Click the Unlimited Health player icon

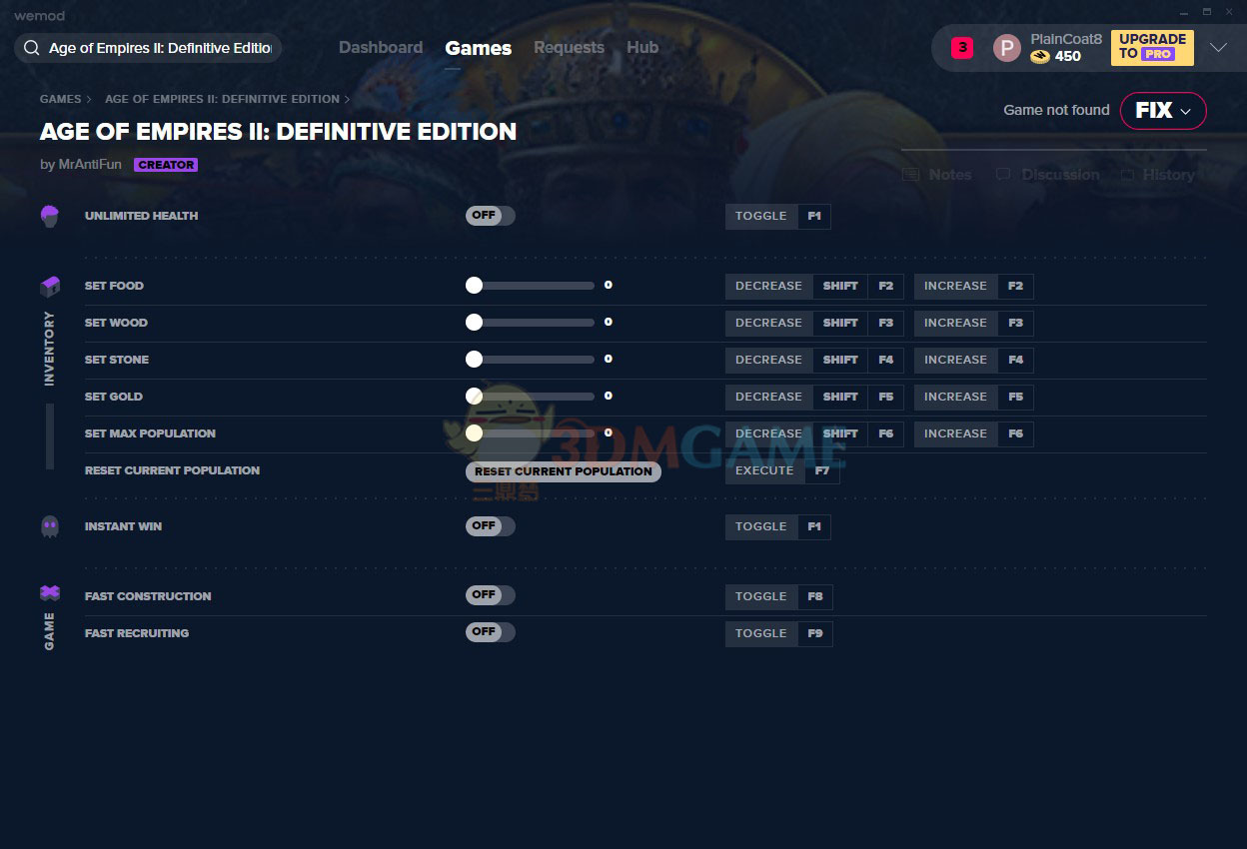click(x=50, y=216)
